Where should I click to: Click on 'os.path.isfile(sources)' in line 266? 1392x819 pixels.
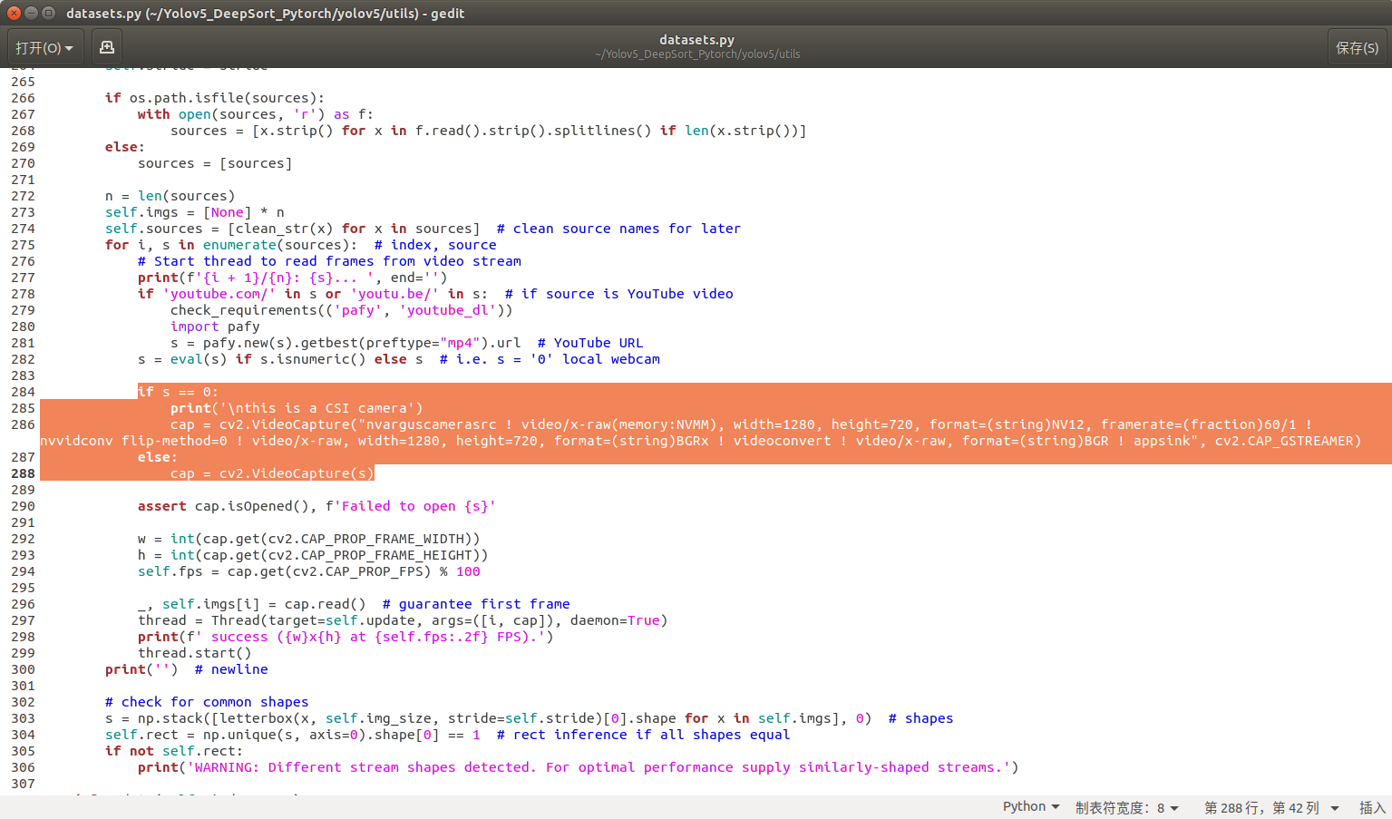223,98
